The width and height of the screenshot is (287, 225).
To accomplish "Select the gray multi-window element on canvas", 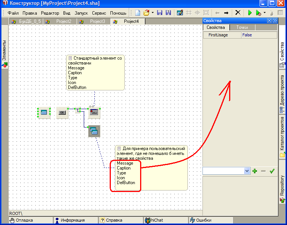I will point(94,131).
